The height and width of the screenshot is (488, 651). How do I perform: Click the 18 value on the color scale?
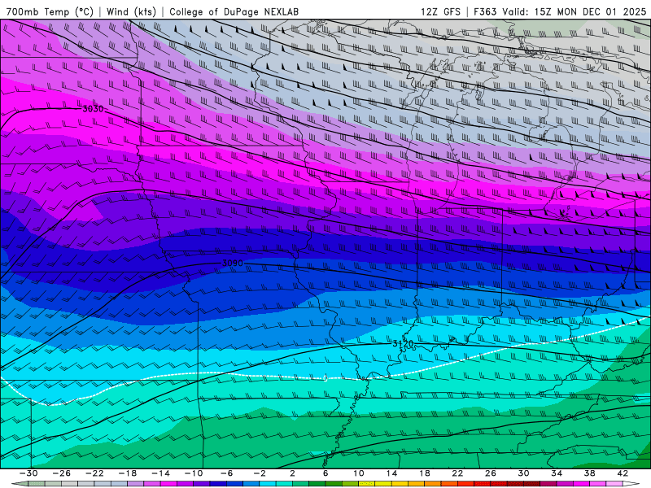(x=424, y=473)
